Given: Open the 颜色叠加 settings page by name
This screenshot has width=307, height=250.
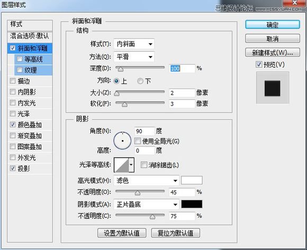Looking at the screenshot, I should pyautogui.click(x=30, y=125).
